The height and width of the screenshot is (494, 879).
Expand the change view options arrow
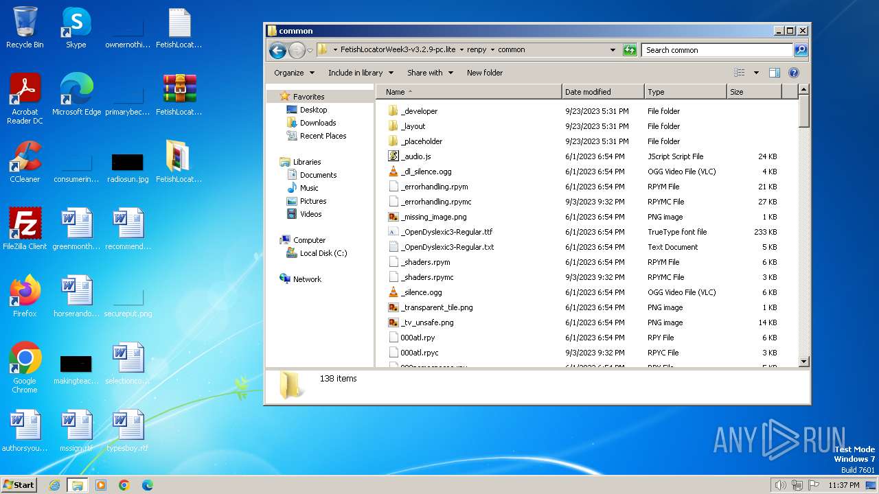point(756,73)
